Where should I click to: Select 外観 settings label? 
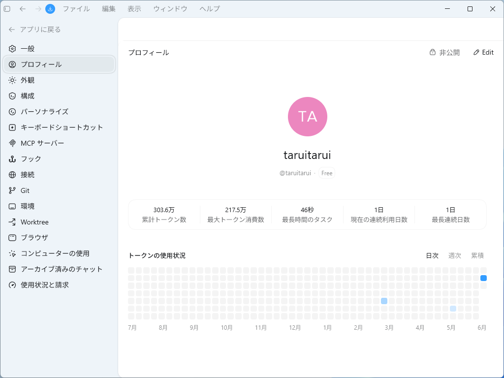coord(28,80)
